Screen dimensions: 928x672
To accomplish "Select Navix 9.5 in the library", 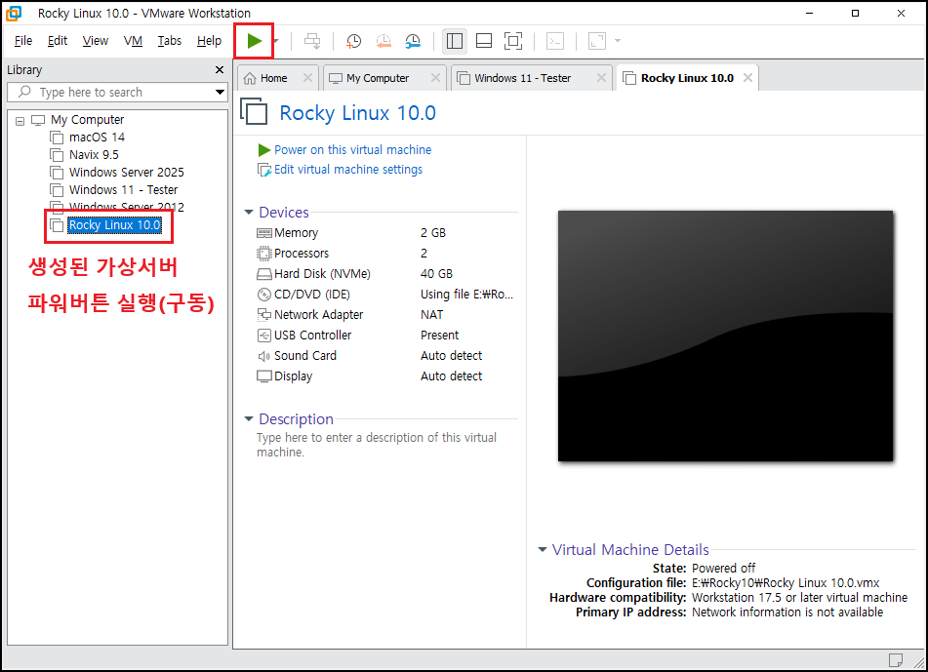I will click(x=94, y=155).
